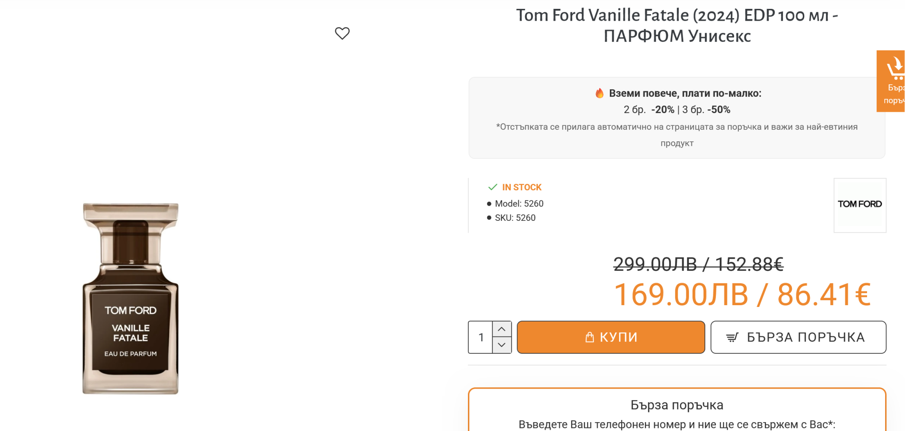
Task: Focus the quantity input field
Action: (x=481, y=337)
